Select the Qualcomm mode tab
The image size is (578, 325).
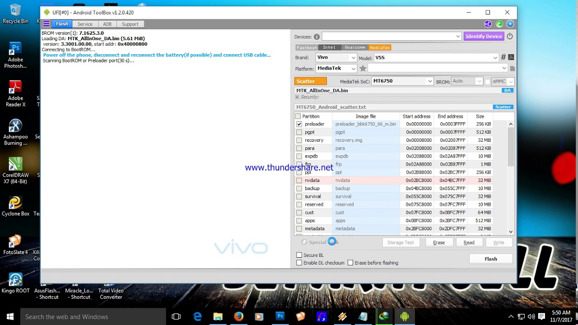355,47
